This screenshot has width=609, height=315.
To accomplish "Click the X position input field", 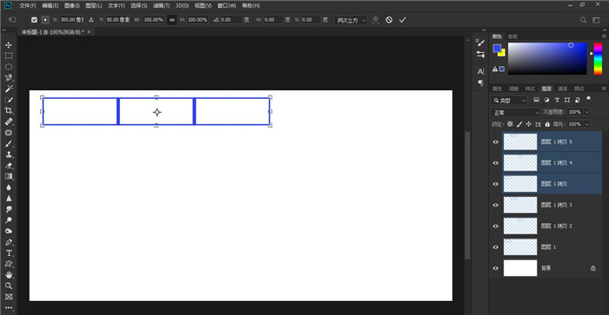I will point(71,20).
